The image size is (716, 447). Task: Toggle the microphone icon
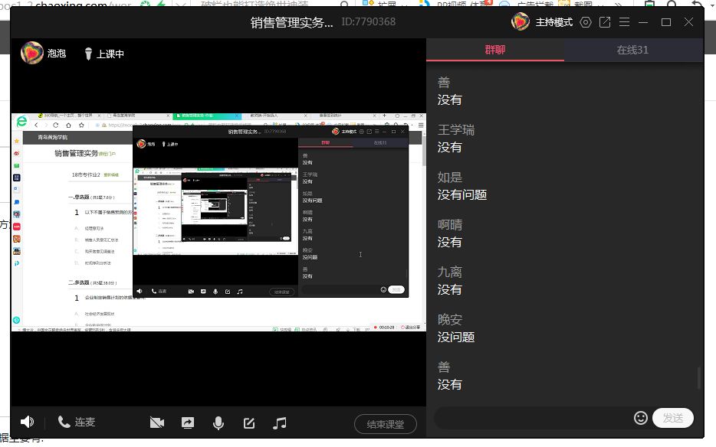tap(218, 423)
